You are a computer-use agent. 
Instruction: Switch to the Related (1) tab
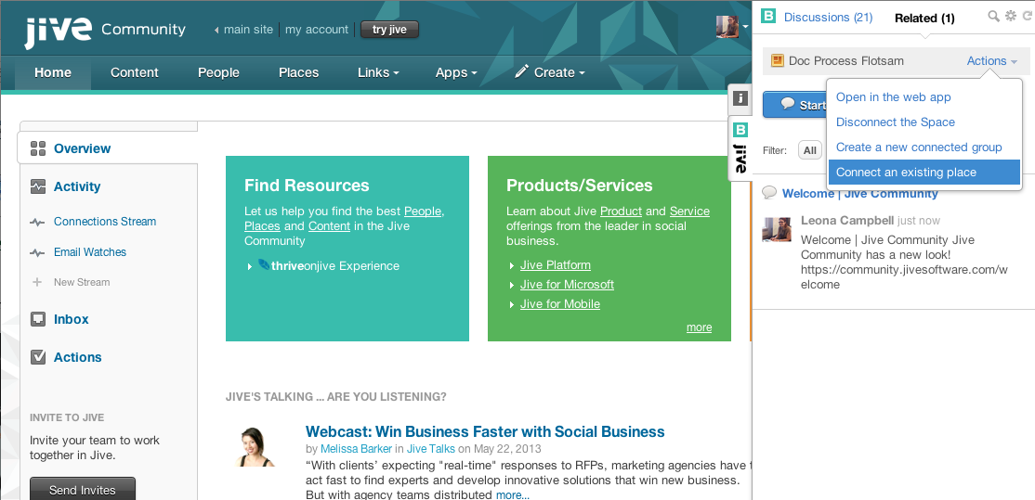pyautogui.click(x=924, y=18)
